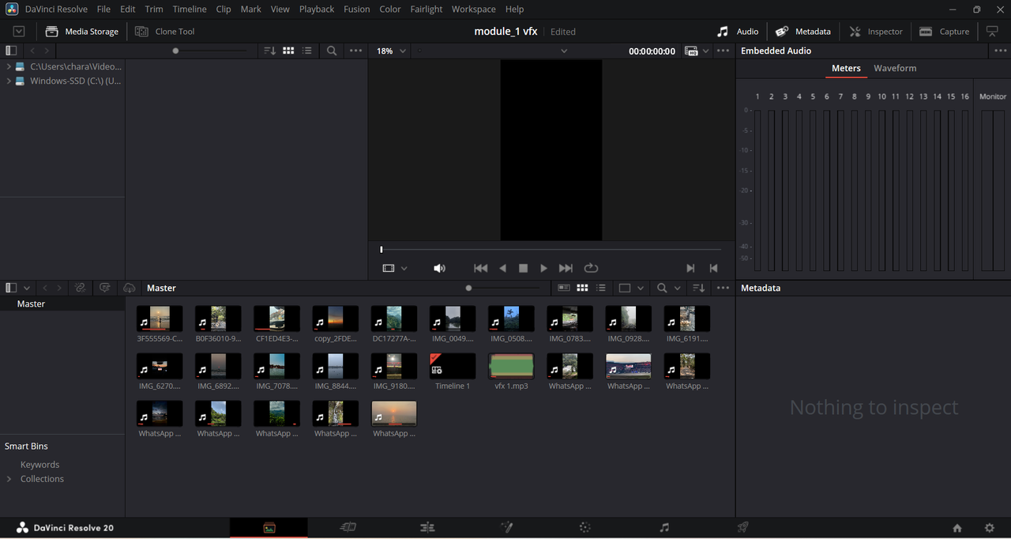
Task: Toggle loop playback
Action: pyautogui.click(x=591, y=269)
